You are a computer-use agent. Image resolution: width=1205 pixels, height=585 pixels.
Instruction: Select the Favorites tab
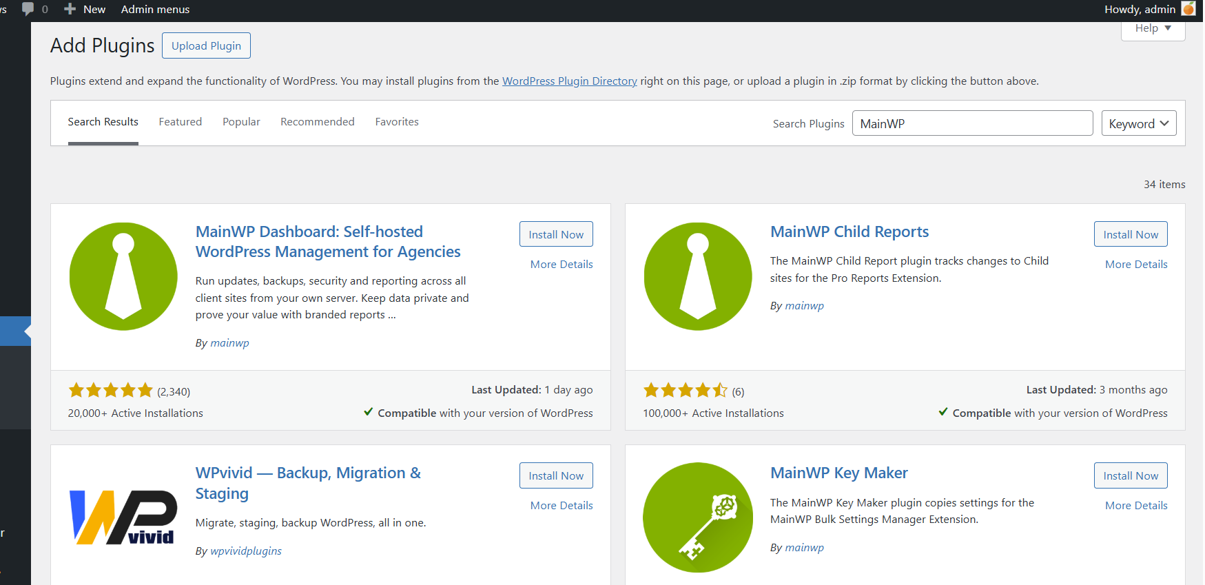(x=397, y=122)
